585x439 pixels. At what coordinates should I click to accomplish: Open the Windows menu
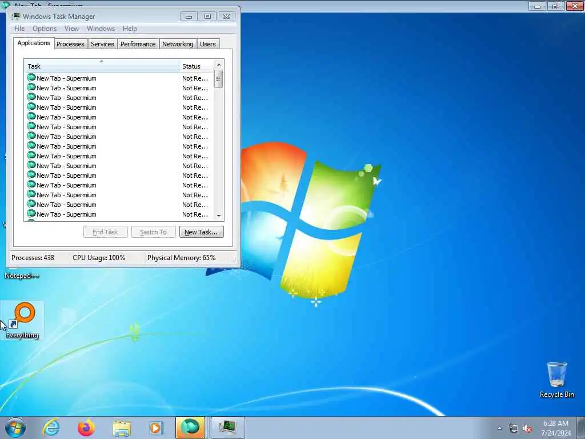[x=101, y=29]
